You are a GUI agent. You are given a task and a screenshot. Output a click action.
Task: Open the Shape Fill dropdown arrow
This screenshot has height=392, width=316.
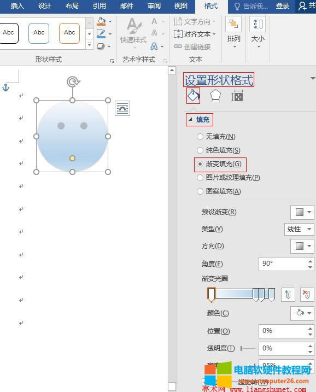[110, 21]
